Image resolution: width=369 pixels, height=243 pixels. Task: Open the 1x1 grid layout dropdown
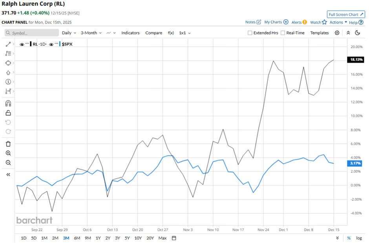tap(185, 33)
